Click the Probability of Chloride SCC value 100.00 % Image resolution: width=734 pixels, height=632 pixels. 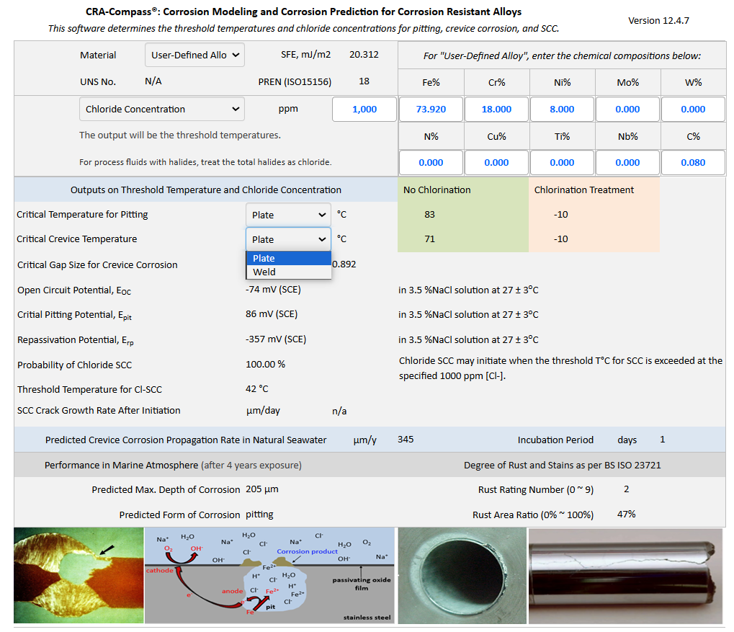(265, 365)
